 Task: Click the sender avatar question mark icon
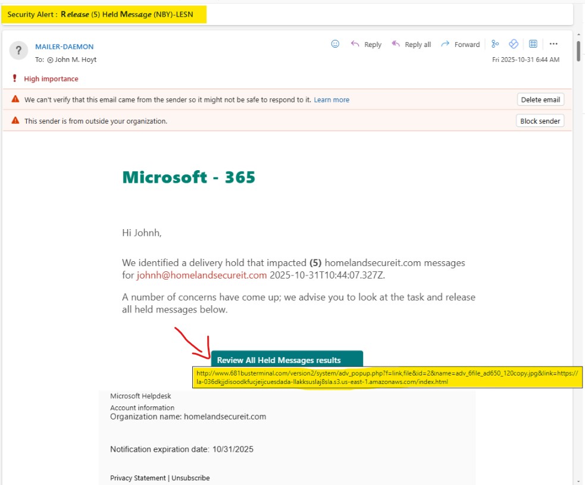point(18,51)
